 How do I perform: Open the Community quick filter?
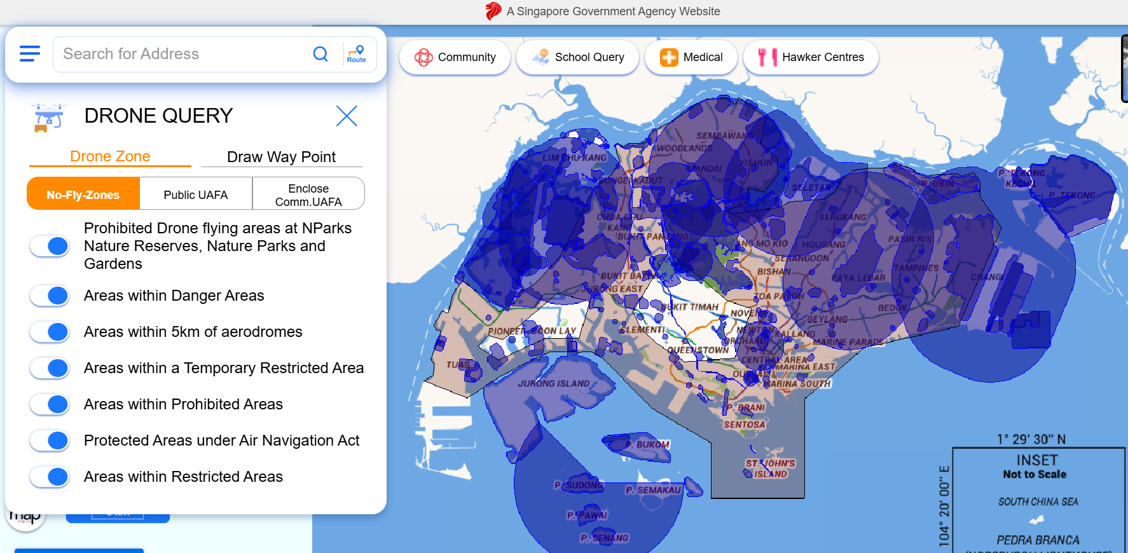pyautogui.click(x=455, y=57)
